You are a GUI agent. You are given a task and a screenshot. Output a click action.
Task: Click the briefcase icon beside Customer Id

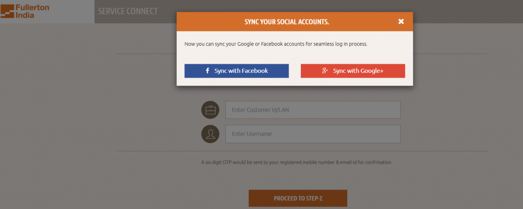point(210,110)
